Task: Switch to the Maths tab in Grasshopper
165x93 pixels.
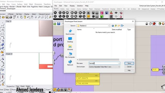Action: (62, 9)
